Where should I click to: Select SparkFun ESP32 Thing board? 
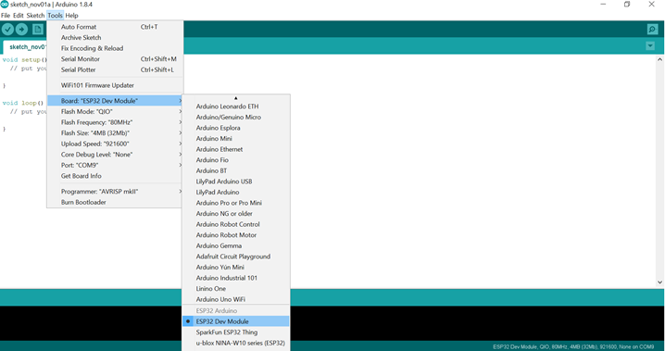pos(236,332)
